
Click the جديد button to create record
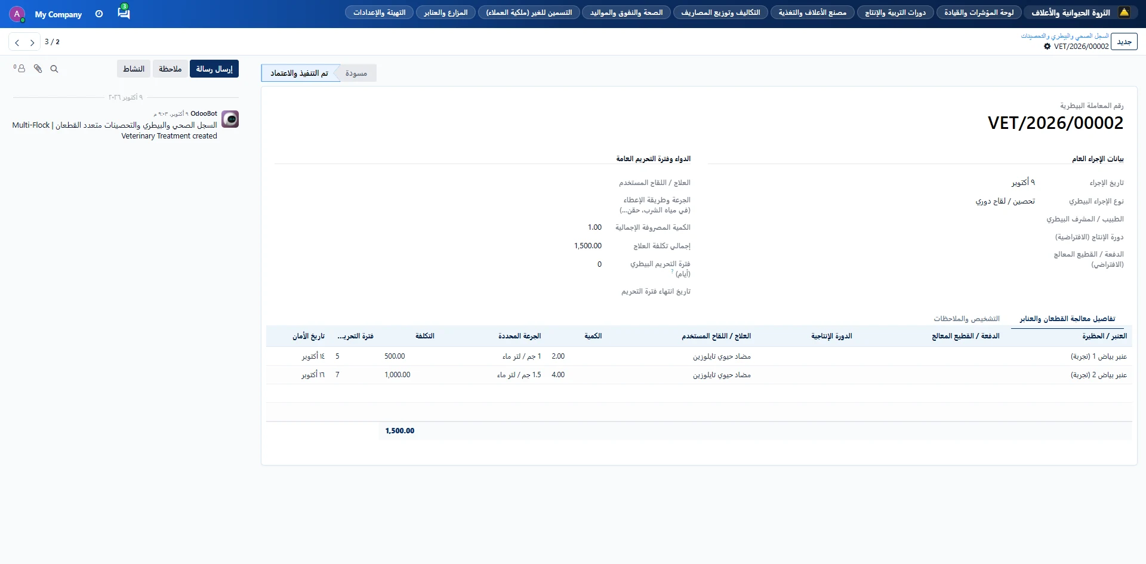coord(1124,42)
